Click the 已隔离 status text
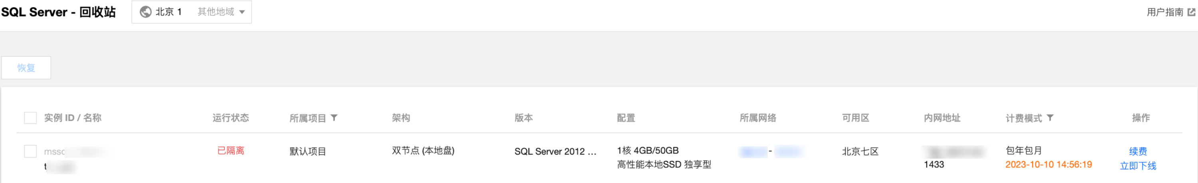This screenshot has width=1198, height=183. [x=230, y=150]
